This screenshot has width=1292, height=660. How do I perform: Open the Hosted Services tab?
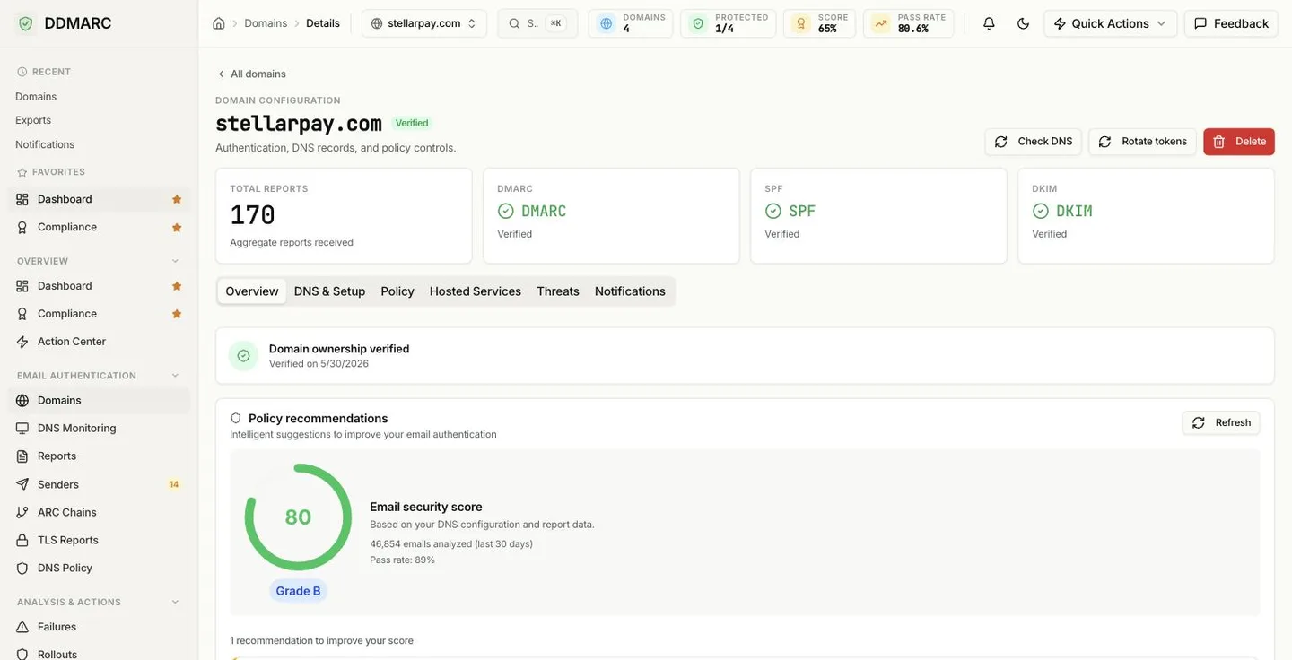coord(476,291)
